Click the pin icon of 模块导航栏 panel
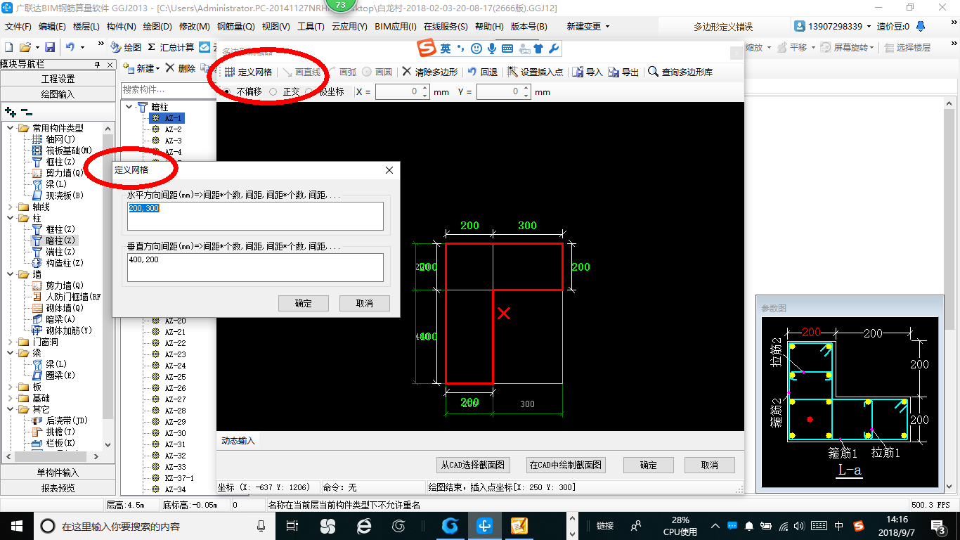This screenshot has height=540, width=960. pyautogui.click(x=98, y=64)
